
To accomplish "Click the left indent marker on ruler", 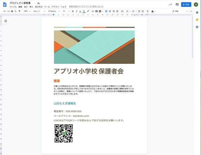I will (54, 15).
